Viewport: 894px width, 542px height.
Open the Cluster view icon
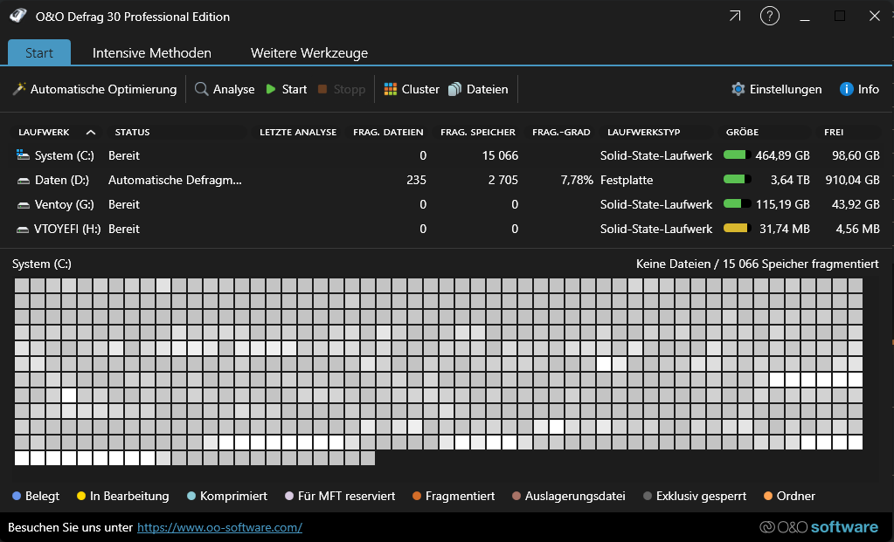click(391, 89)
